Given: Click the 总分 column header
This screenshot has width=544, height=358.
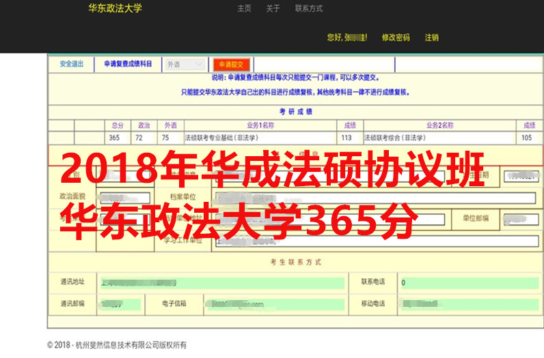Looking at the screenshot, I should (118, 125).
